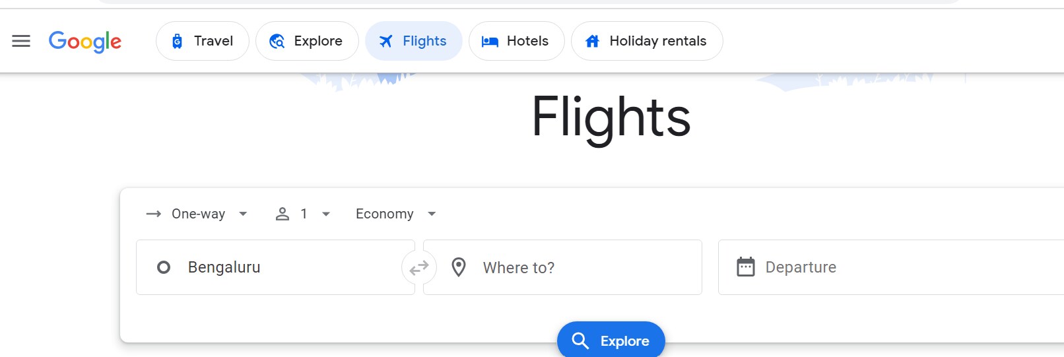This screenshot has height=357, width=1064.
Task: Expand the Economy class dropdown
Action: point(432,214)
